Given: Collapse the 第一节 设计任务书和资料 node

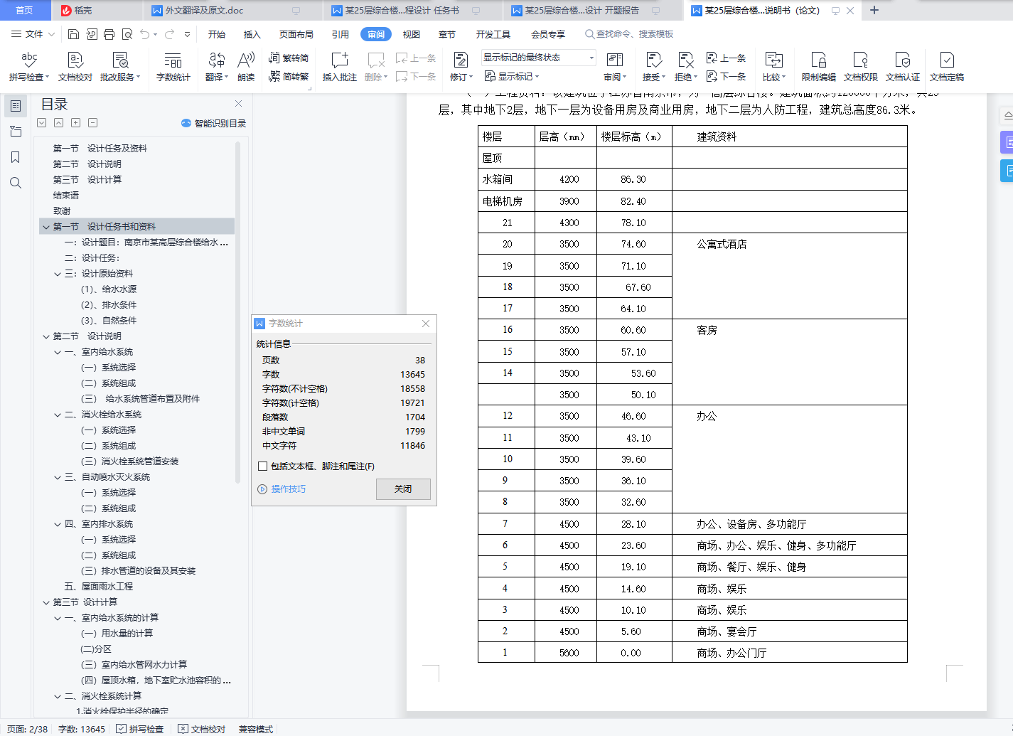Looking at the screenshot, I should [x=46, y=227].
